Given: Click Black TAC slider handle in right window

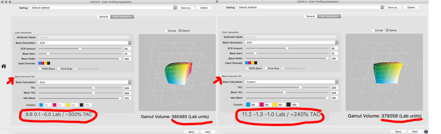Looking at the screenshot, I should click(284, 92).
